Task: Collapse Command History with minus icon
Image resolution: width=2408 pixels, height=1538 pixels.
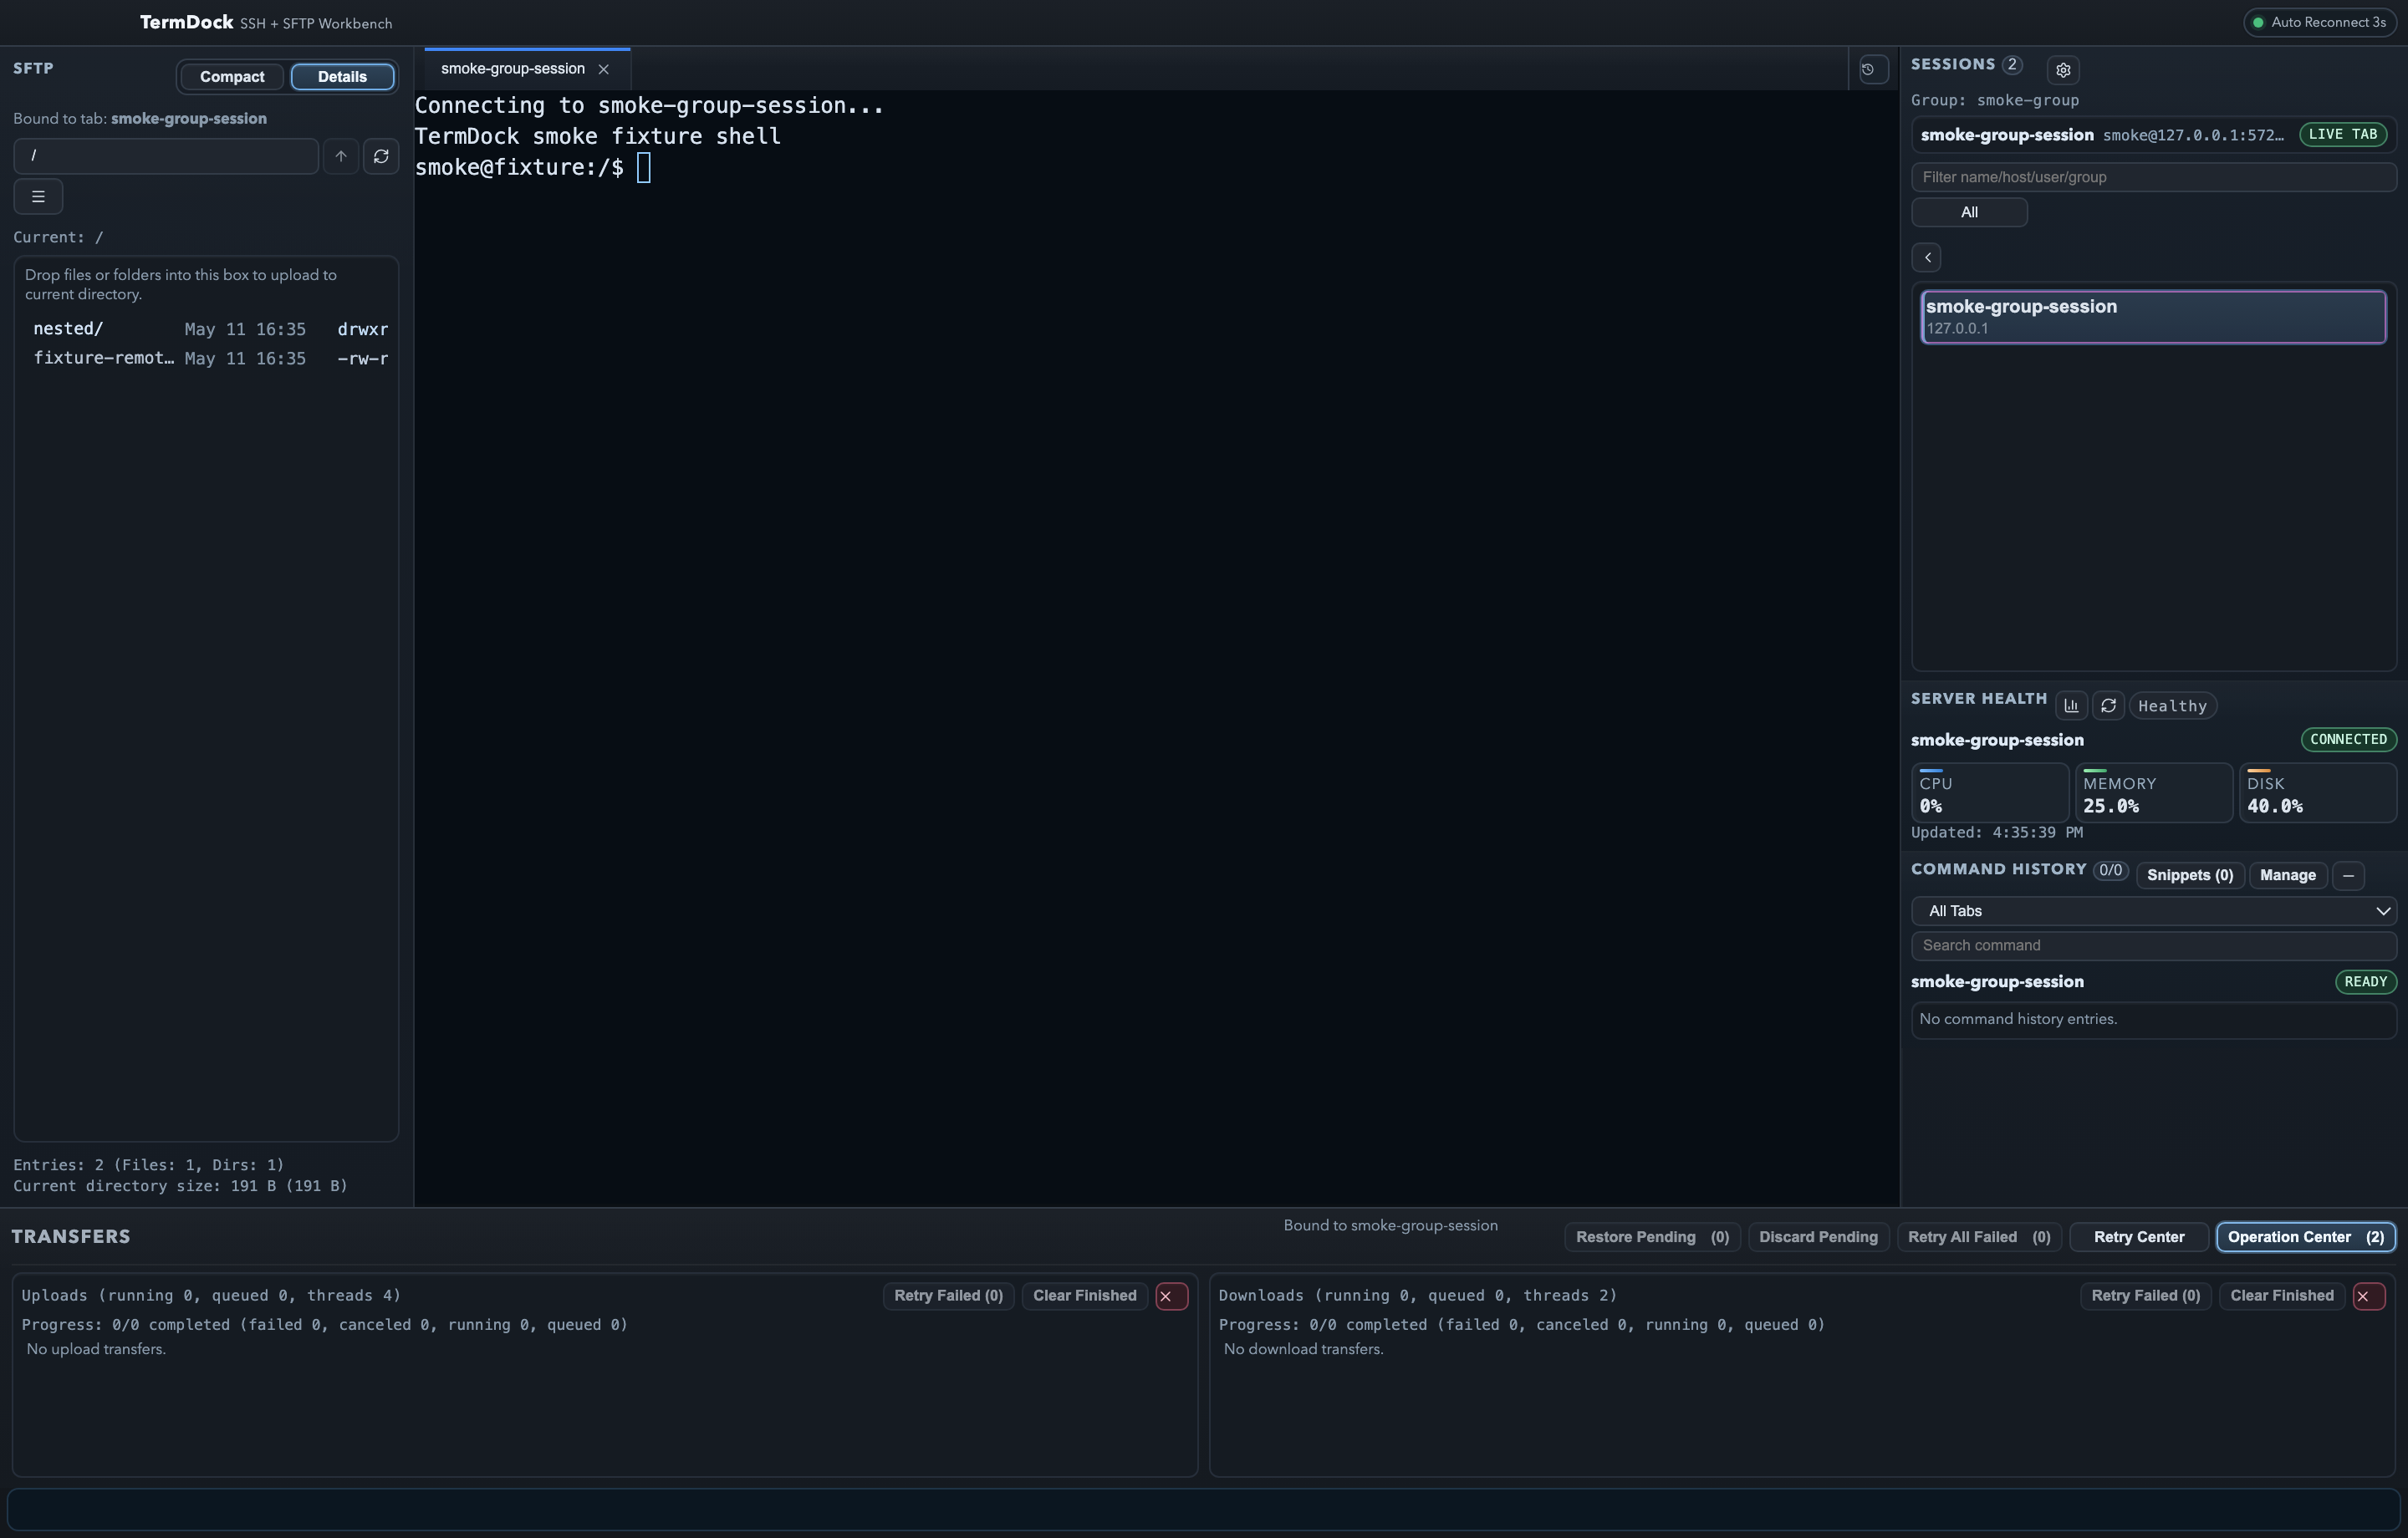Action: 2348,876
